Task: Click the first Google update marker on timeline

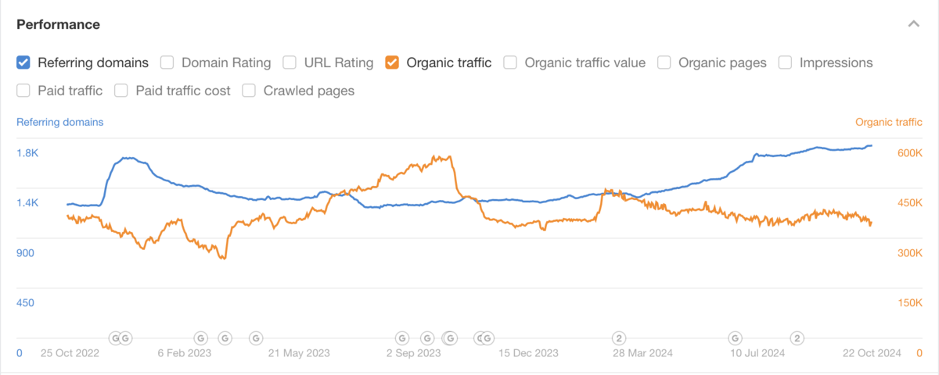Action: [115, 338]
